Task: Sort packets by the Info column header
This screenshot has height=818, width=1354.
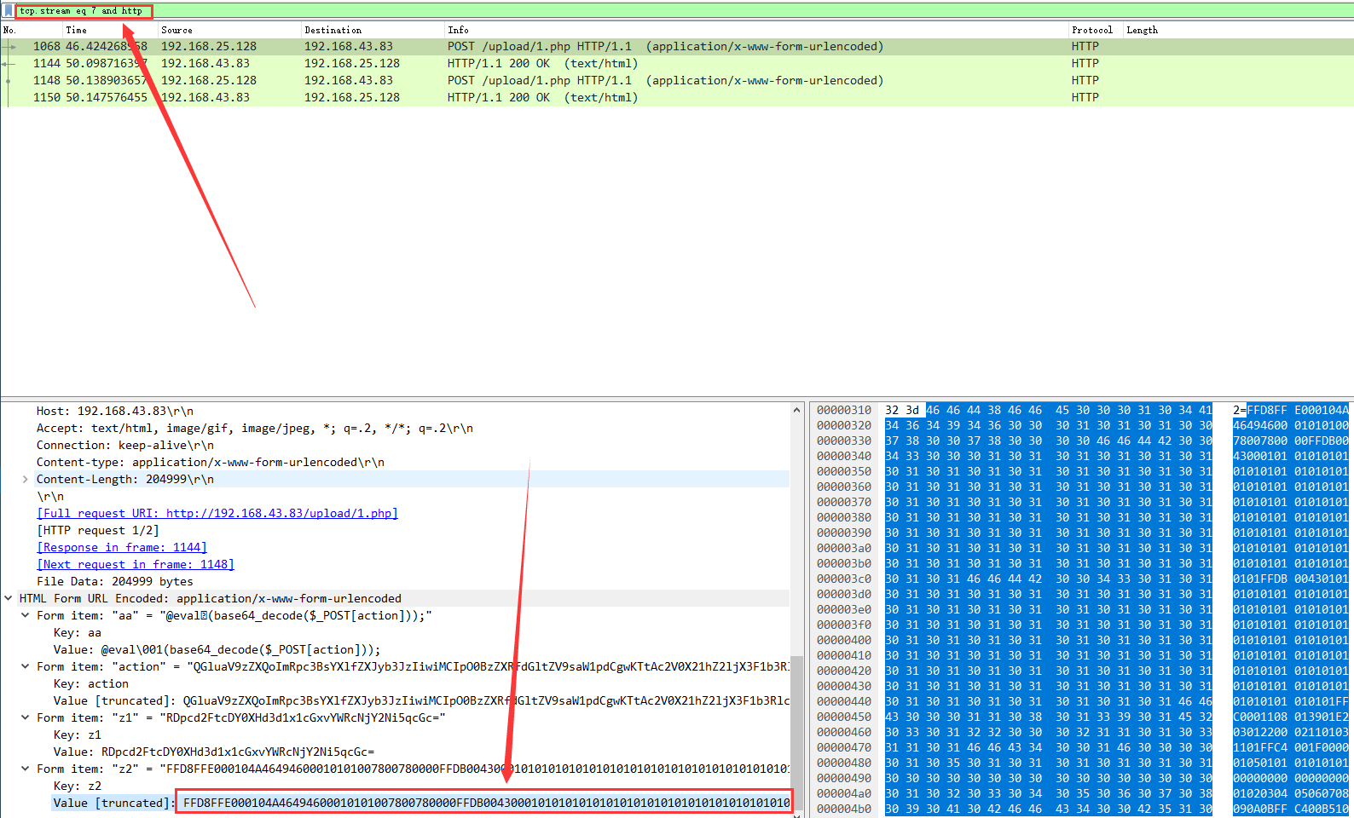Action: point(459,30)
